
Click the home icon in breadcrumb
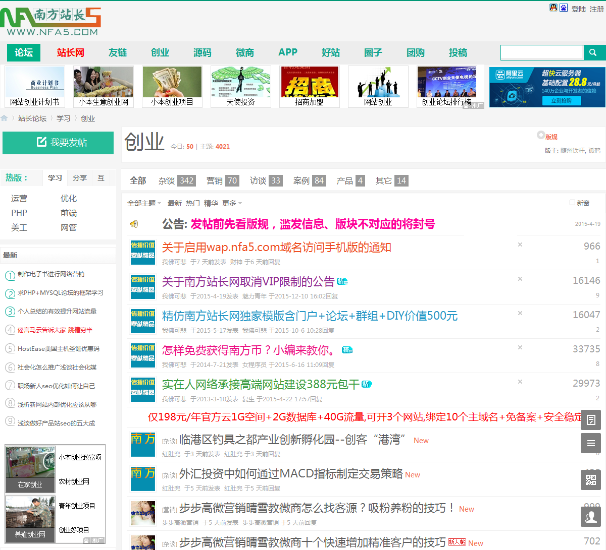pyautogui.click(x=5, y=118)
